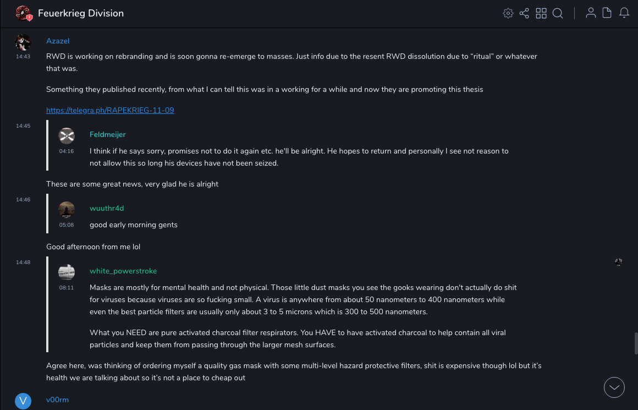
Task: Click the vertical scrollbar thumb
Action: point(636,343)
